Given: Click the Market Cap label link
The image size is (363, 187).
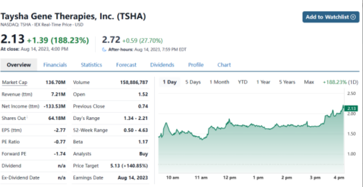Looking at the screenshot, I should pyautogui.click(x=14, y=83).
